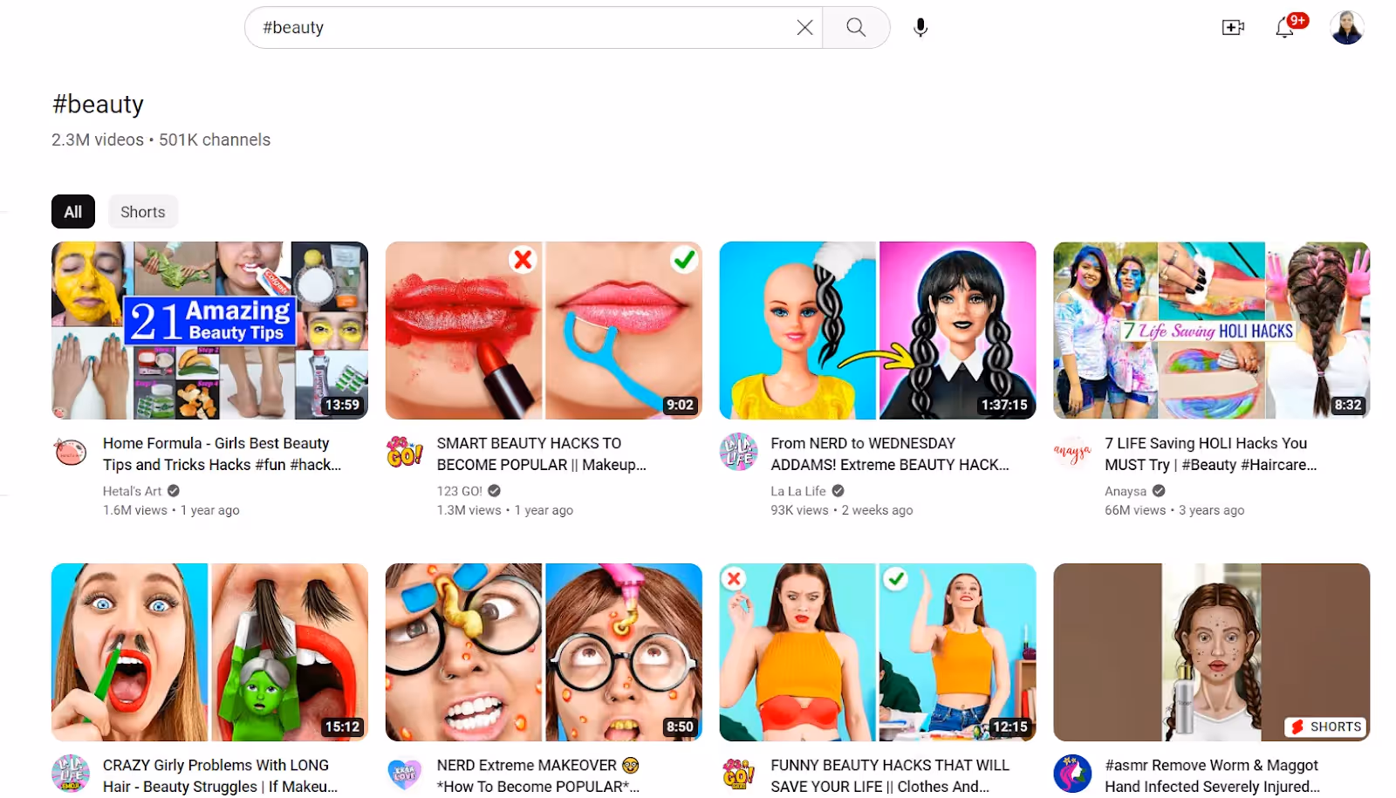This screenshot has height=798, width=1396.
Task: Open NERD Extreme MAKEOVER title
Action: click(x=538, y=775)
